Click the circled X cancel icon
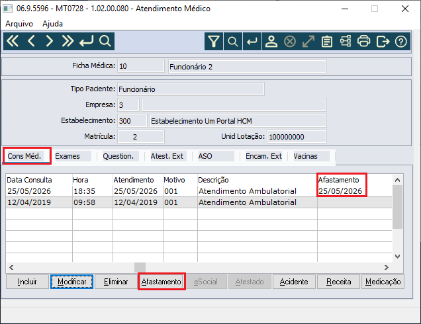The image size is (421, 324). point(290,42)
